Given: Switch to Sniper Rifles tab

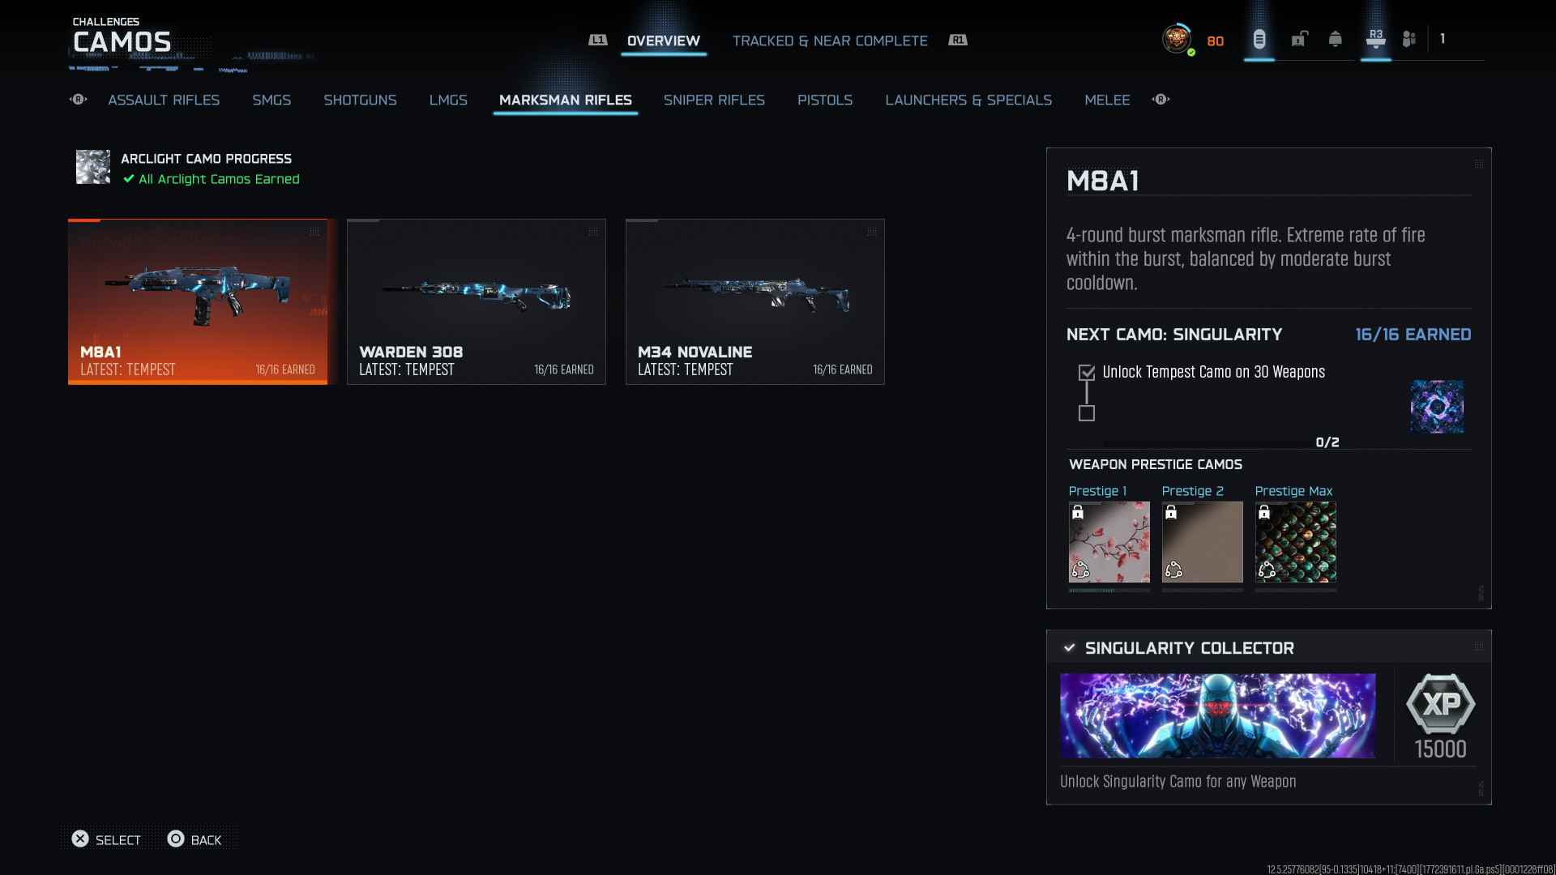Looking at the screenshot, I should tap(713, 100).
